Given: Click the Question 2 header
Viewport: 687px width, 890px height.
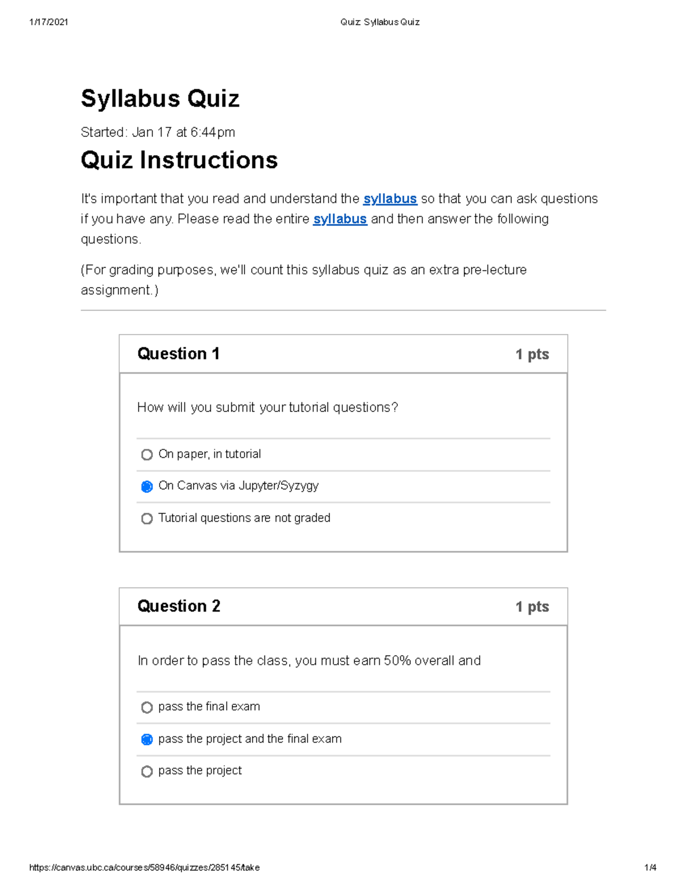Looking at the screenshot, I should (179, 606).
